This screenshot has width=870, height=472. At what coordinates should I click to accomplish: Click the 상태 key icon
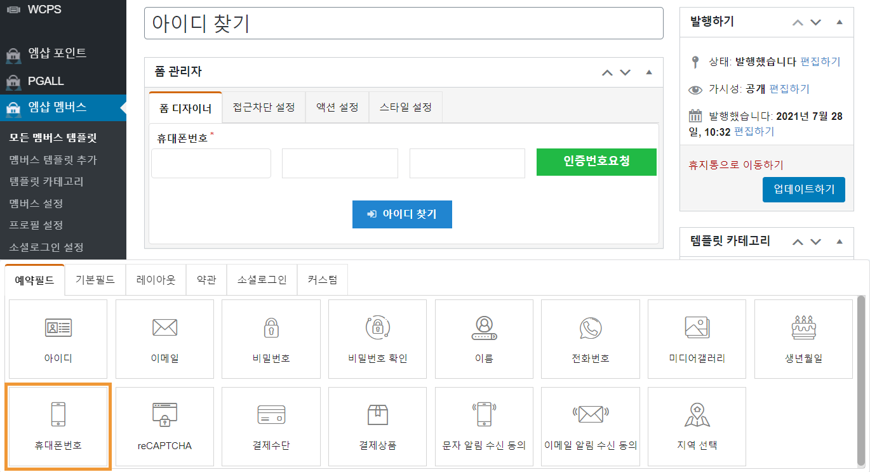click(x=695, y=62)
